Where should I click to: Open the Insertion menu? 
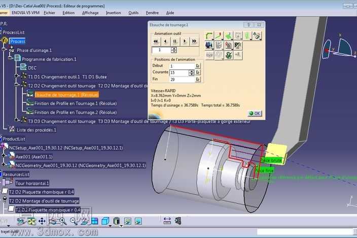(114, 13)
